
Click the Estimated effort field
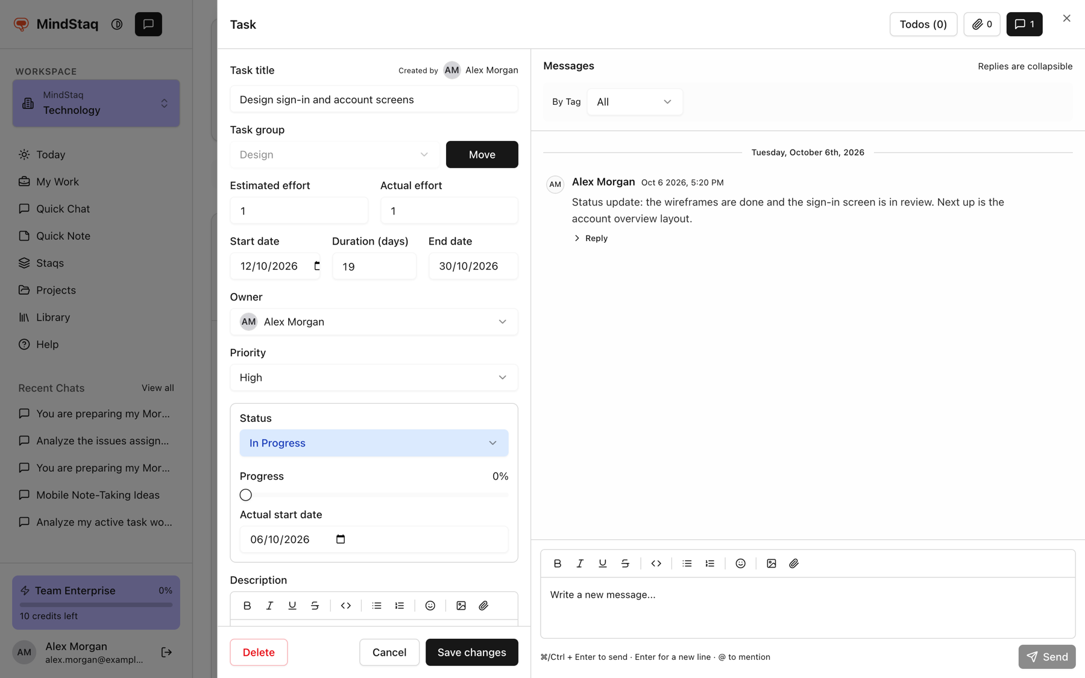tap(299, 210)
